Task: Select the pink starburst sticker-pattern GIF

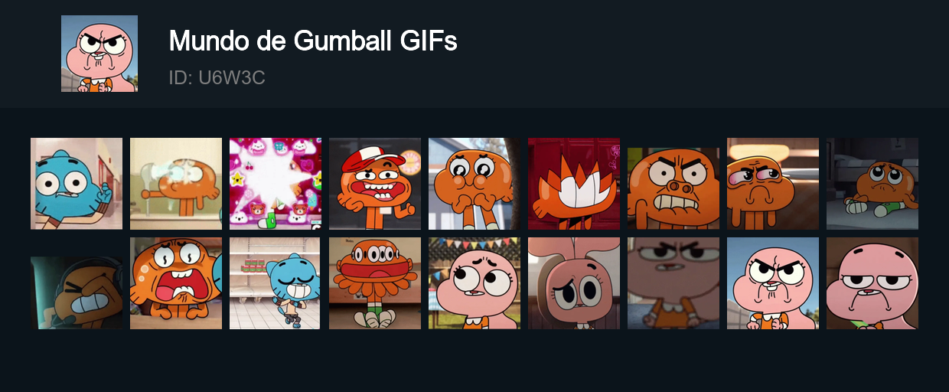Action: 276,184
